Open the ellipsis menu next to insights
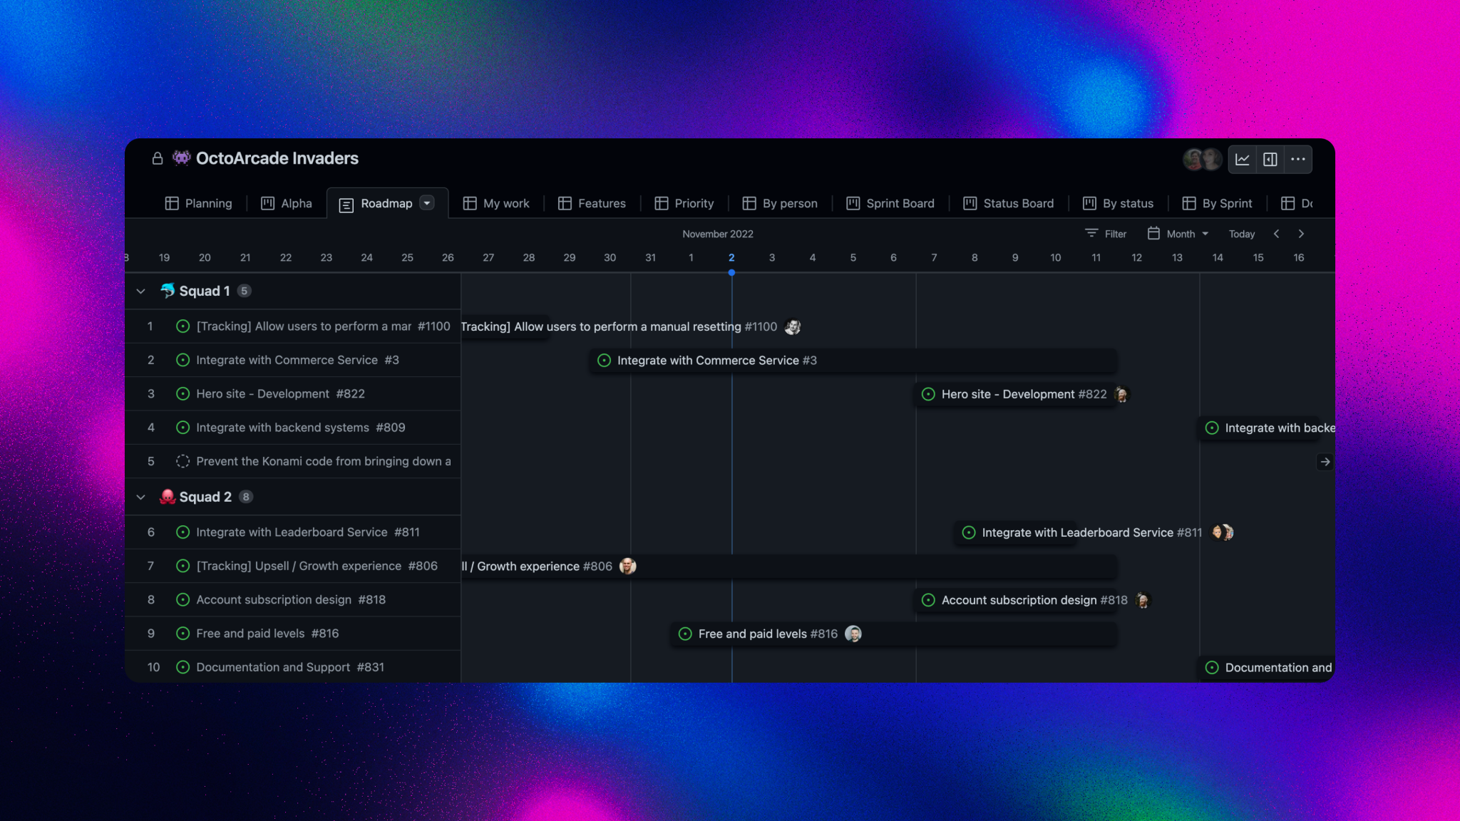Viewport: 1460px width, 821px height. click(x=1297, y=159)
